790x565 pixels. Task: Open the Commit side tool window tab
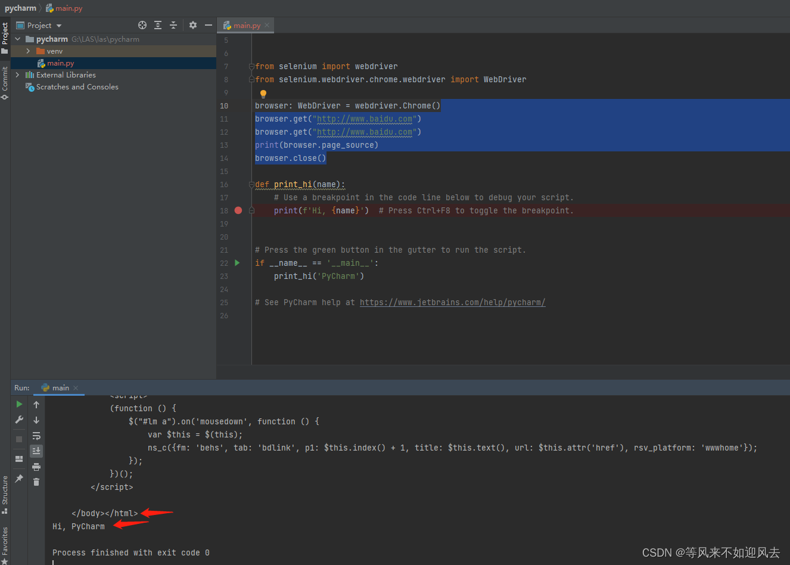point(5,83)
